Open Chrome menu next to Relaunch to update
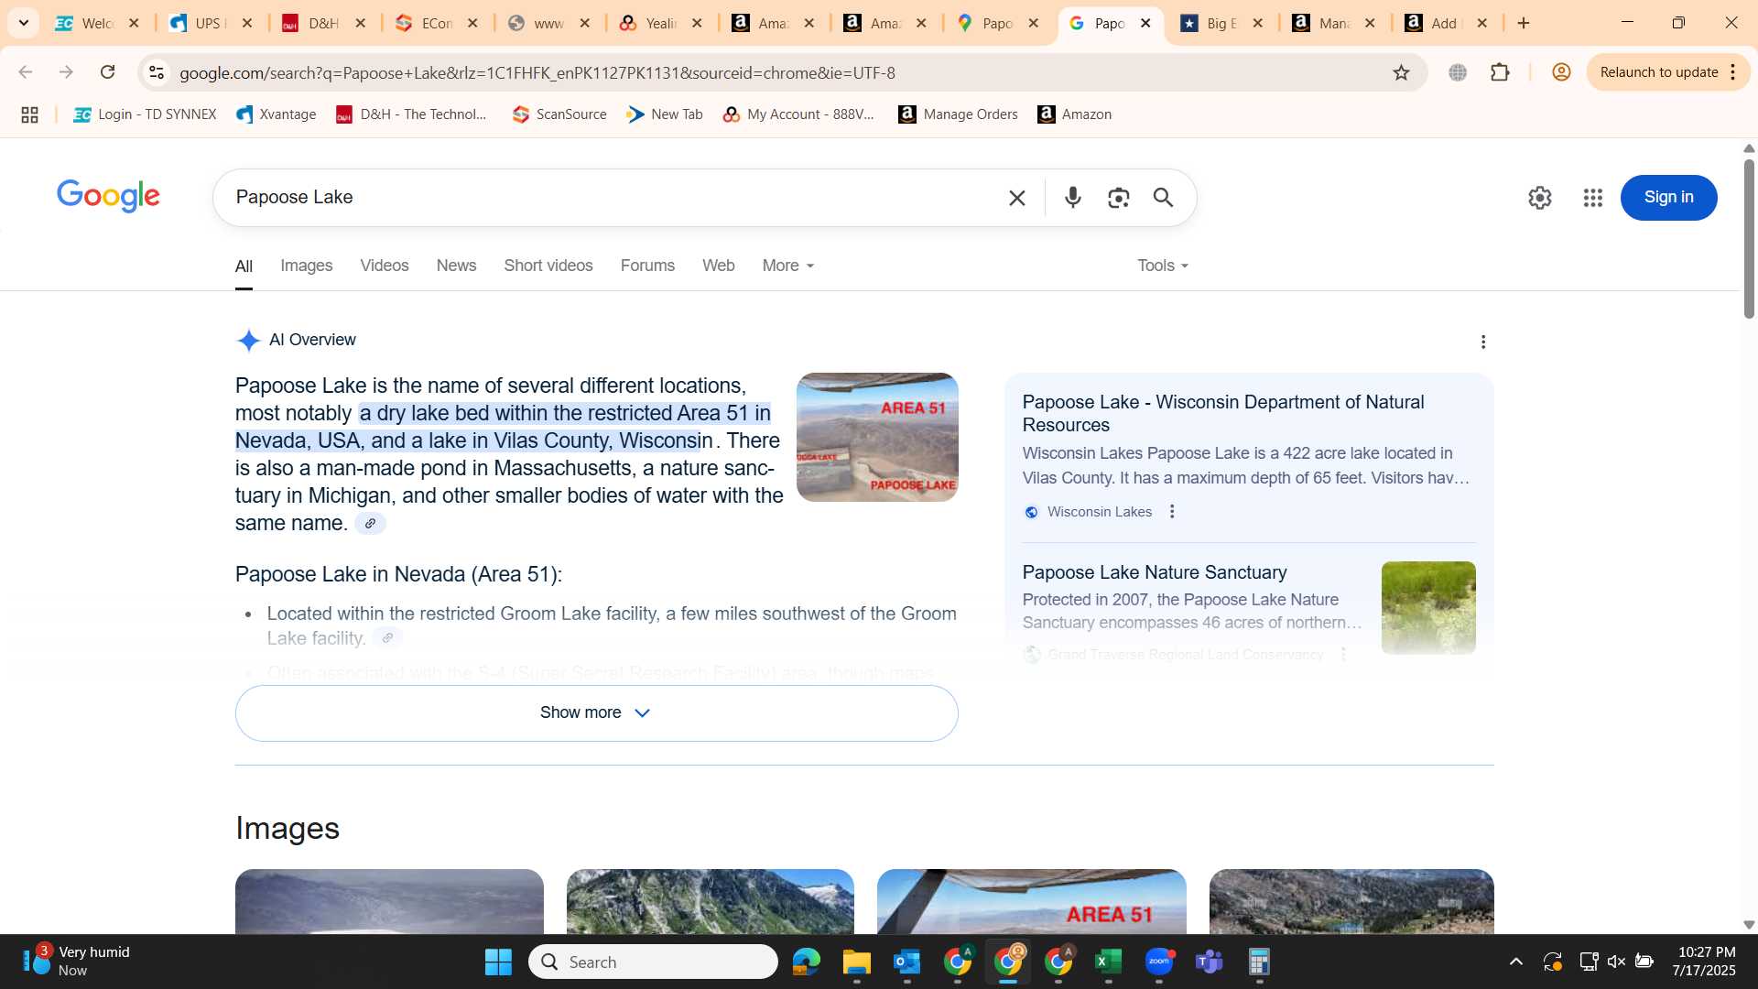This screenshot has width=1758, height=989. pyautogui.click(x=1732, y=72)
